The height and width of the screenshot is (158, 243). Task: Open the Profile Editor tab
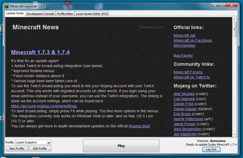pos(65,14)
